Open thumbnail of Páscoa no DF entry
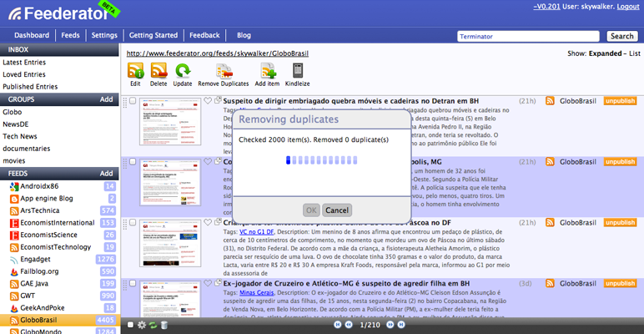 tap(170, 243)
